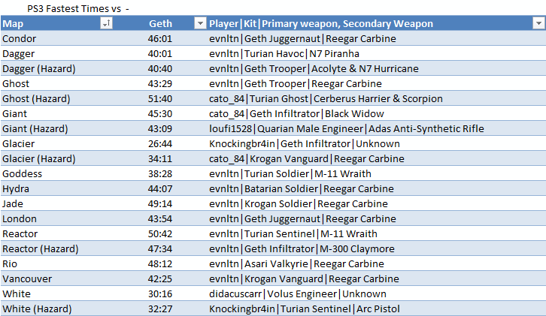Open the Map column sort filter dropdown
546x316 pixels.
tap(106, 23)
